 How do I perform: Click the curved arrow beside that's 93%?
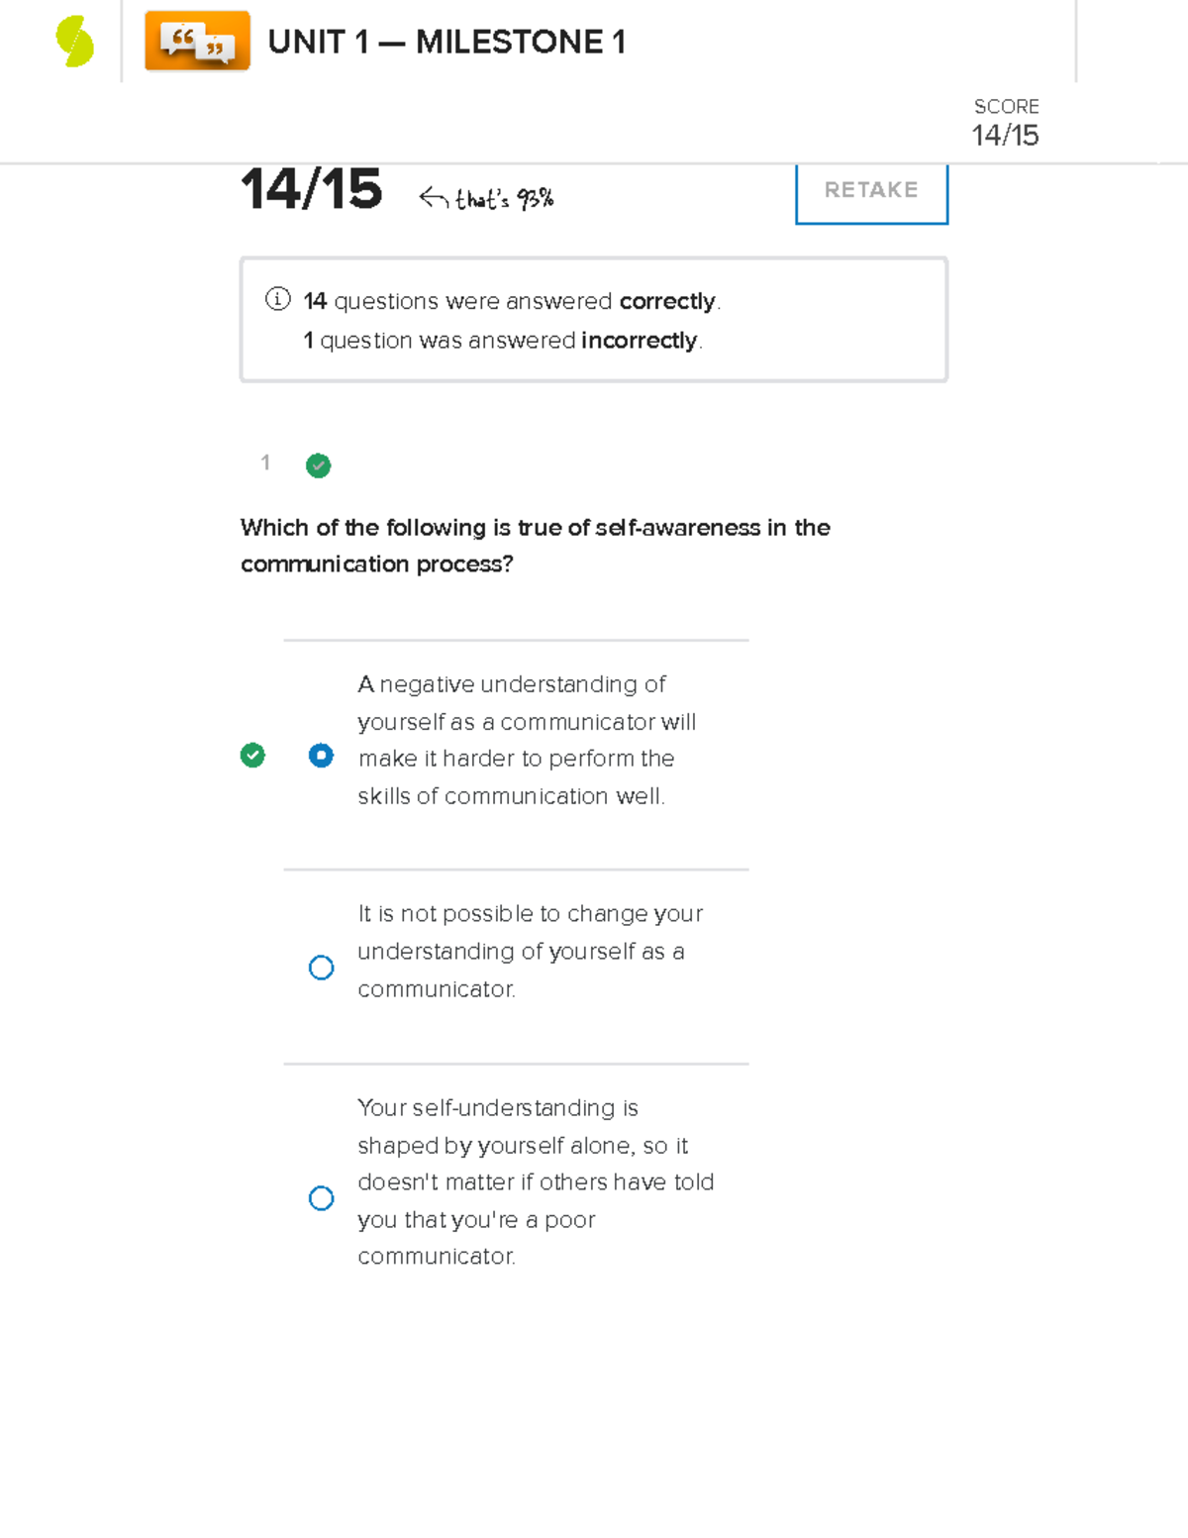[x=433, y=198]
